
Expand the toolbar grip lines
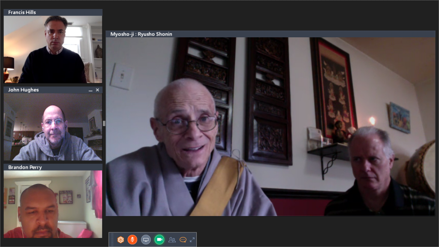[112, 239]
